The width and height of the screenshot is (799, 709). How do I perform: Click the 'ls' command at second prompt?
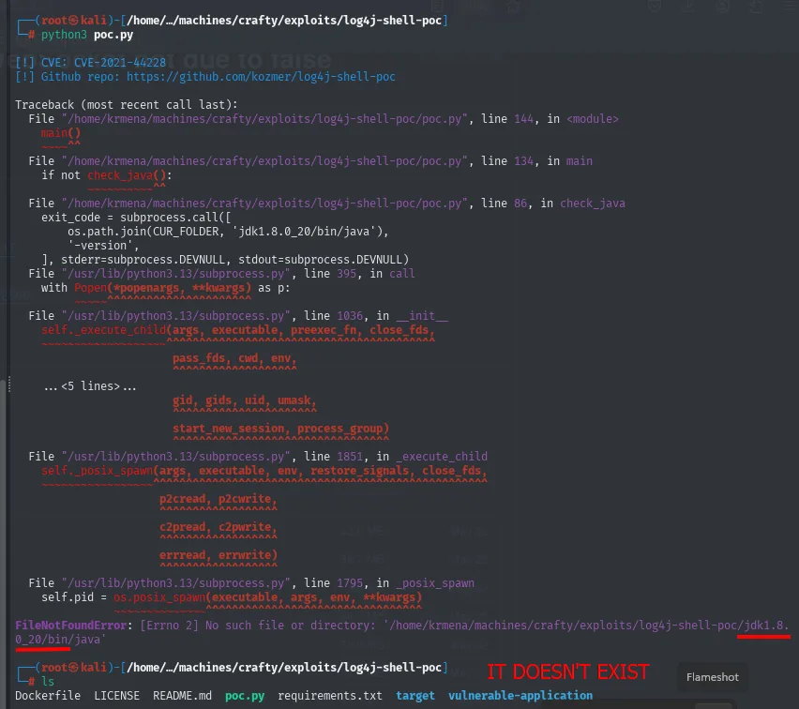48,682
